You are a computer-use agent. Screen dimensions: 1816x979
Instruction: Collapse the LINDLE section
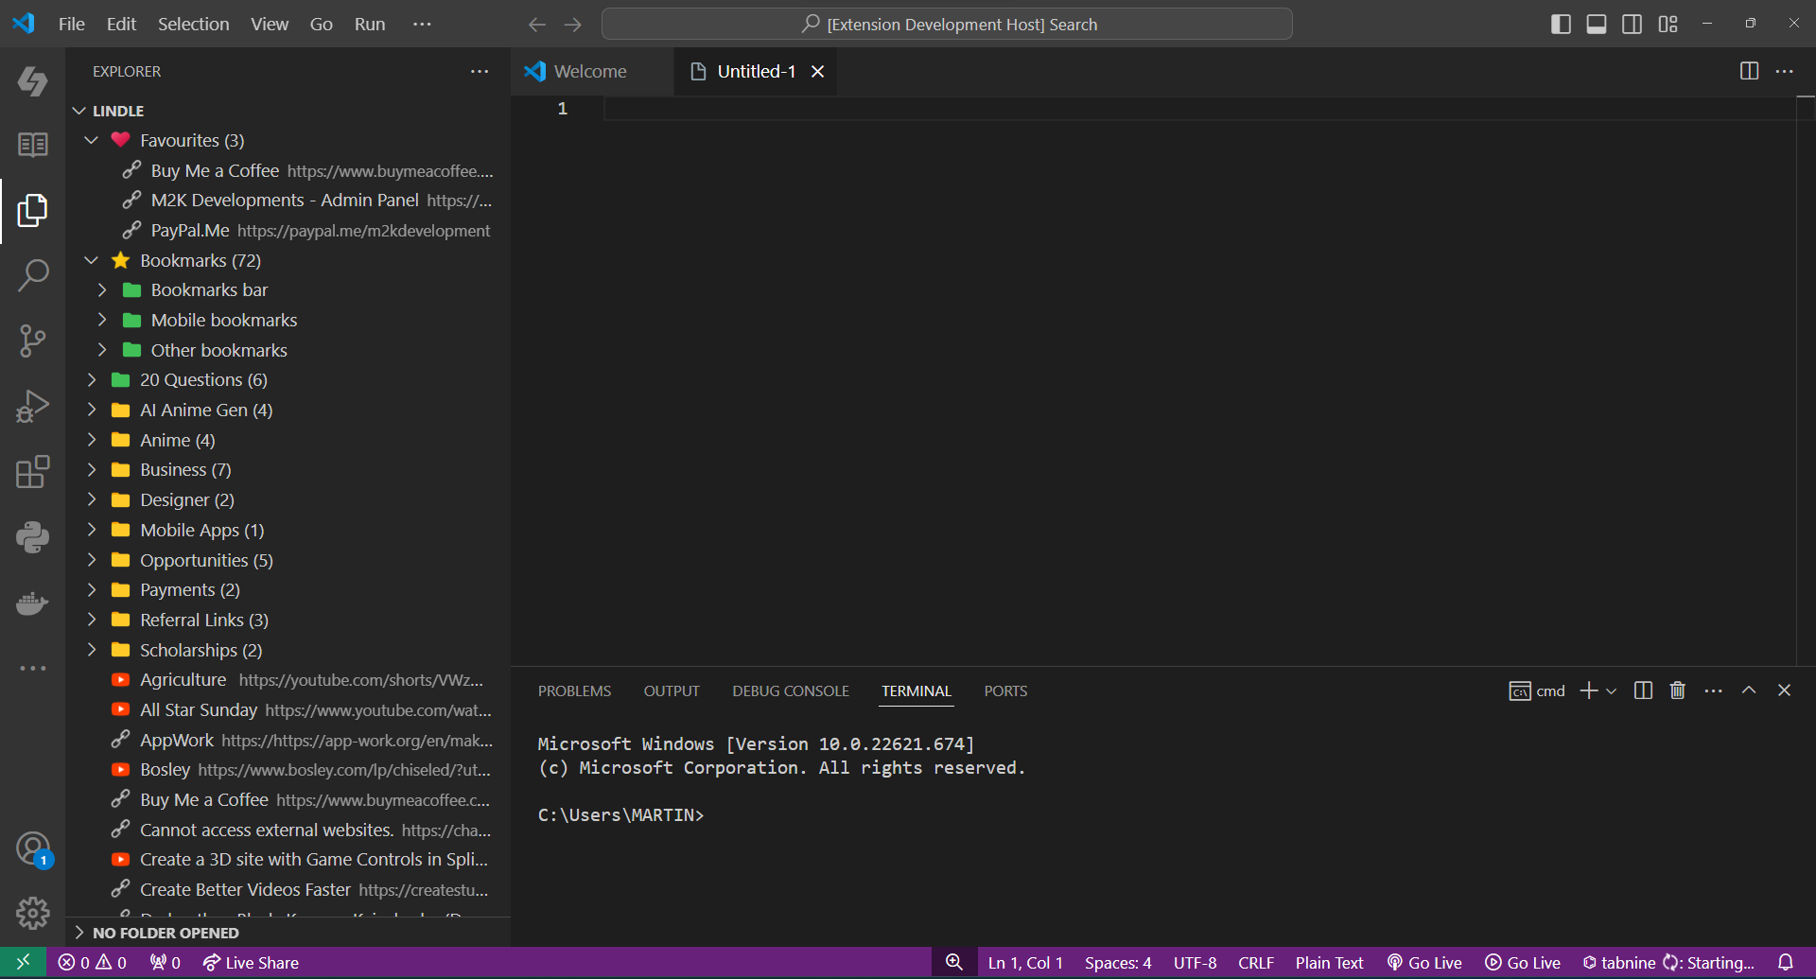click(x=79, y=111)
